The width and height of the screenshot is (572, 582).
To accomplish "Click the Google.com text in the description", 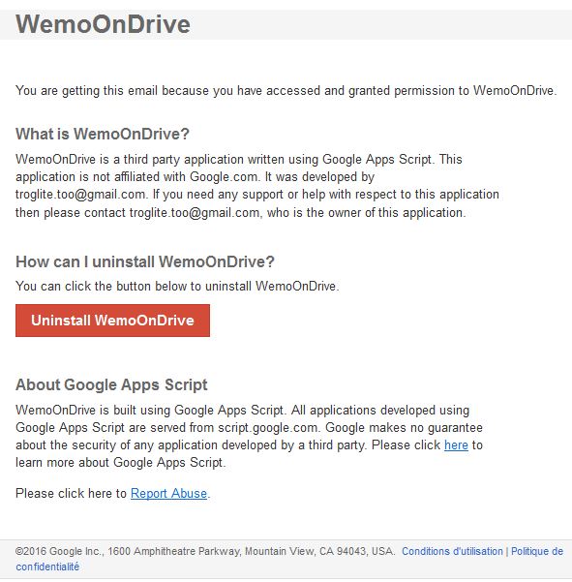I will 224,176.
